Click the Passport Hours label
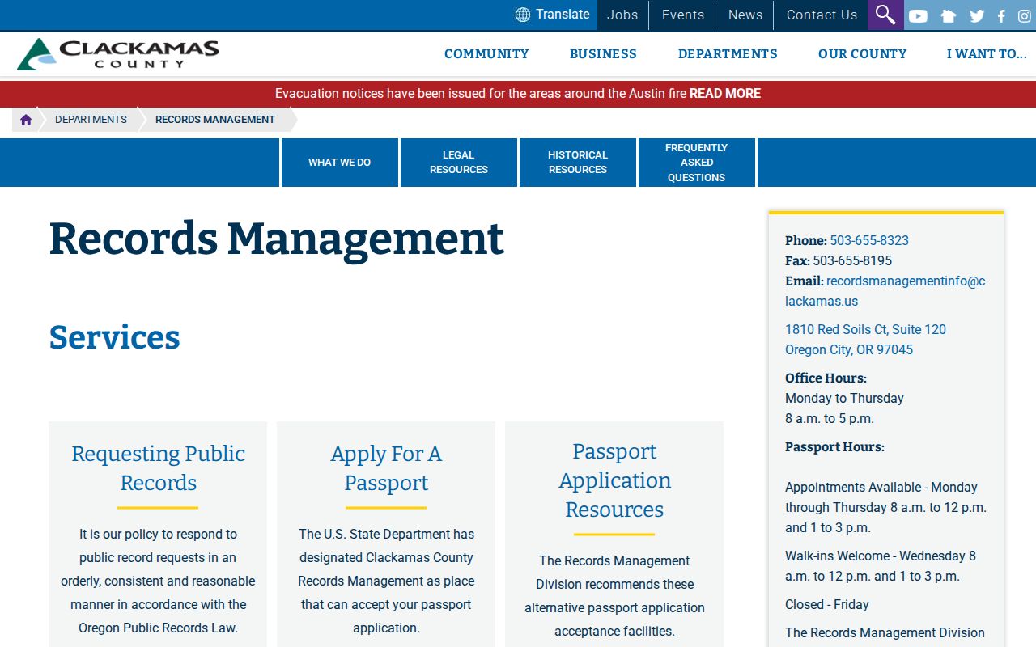 pos(834,447)
